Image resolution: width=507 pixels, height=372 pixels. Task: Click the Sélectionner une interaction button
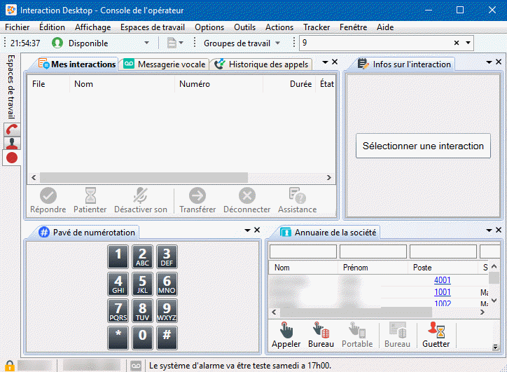click(423, 146)
